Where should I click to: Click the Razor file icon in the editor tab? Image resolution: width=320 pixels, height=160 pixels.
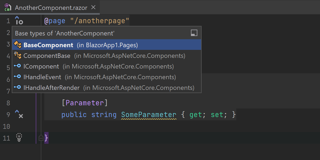point(8,7)
